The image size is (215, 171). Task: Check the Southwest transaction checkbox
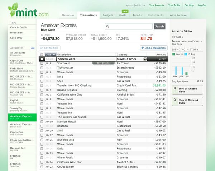(42, 63)
